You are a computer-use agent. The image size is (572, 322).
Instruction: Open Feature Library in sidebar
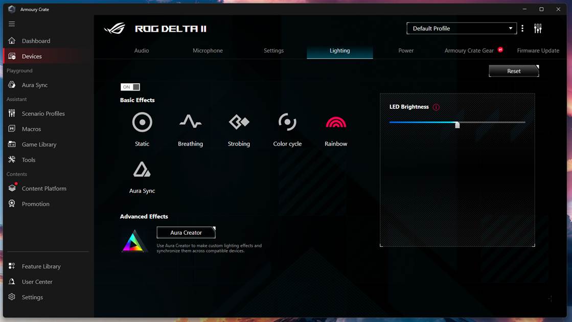48,266
